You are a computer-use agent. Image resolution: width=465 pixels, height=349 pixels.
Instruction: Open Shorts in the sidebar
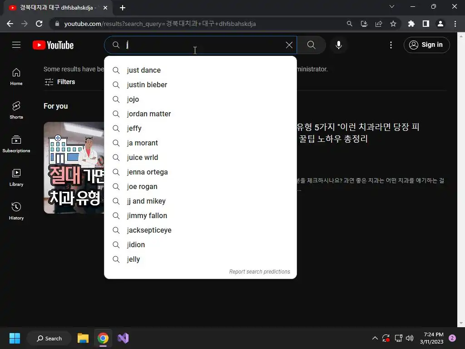[x=16, y=110]
